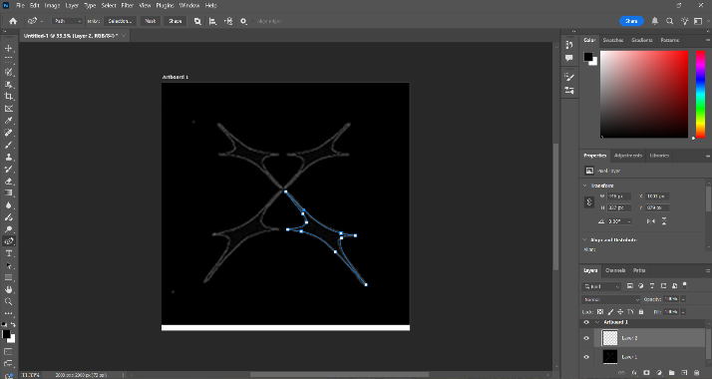Click the delete layer trash icon
The height and width of the screenshot is (379, 712).
coord(697,373)
